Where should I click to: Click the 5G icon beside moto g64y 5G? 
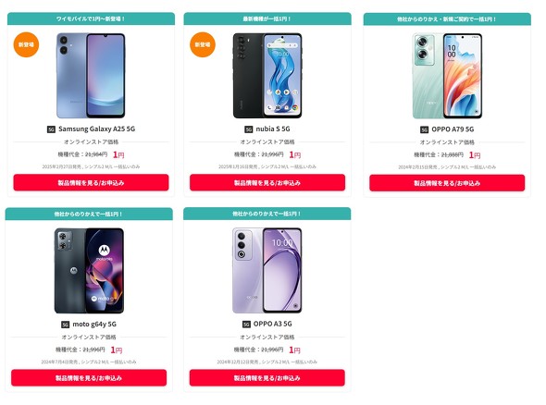pyautogui.click(x=65, y=325)
